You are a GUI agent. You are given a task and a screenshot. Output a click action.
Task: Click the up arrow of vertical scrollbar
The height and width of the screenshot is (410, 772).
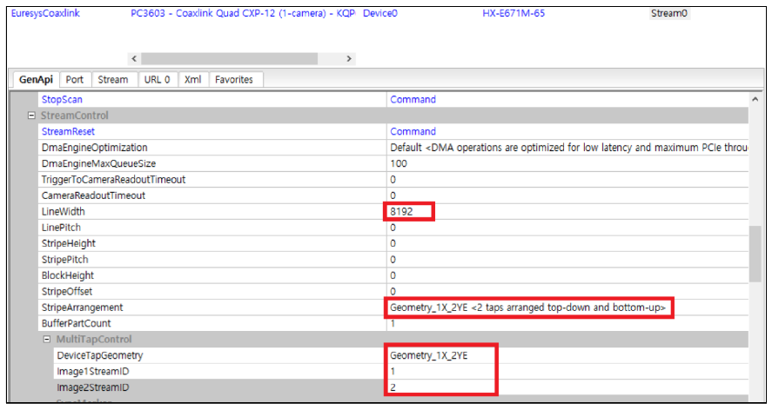755,99
